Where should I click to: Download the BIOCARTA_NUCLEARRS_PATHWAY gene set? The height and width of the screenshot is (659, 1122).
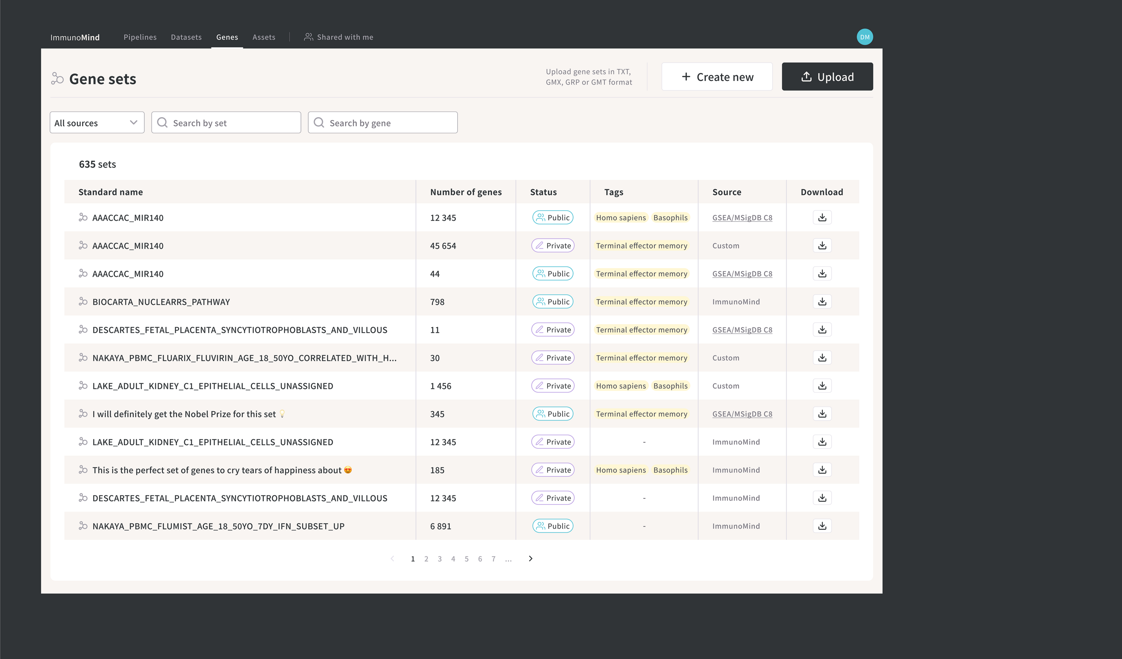tap(822, 301)
